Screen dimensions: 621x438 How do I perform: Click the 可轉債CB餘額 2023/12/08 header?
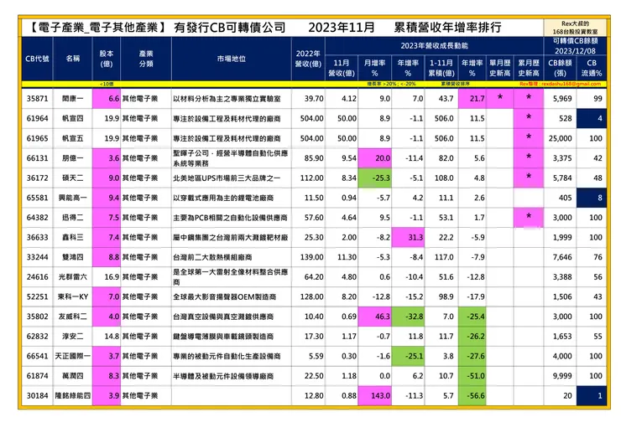tap(575, 46)
